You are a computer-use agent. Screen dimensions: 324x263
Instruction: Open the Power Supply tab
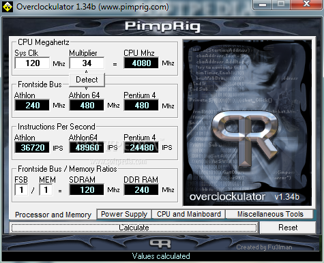(124, 214)
